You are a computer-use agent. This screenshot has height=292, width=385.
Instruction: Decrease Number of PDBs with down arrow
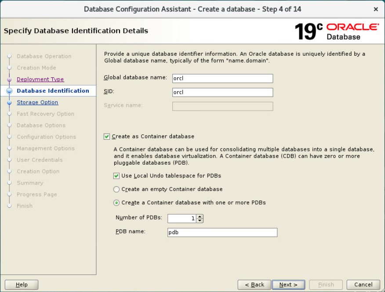pos(200,220)
